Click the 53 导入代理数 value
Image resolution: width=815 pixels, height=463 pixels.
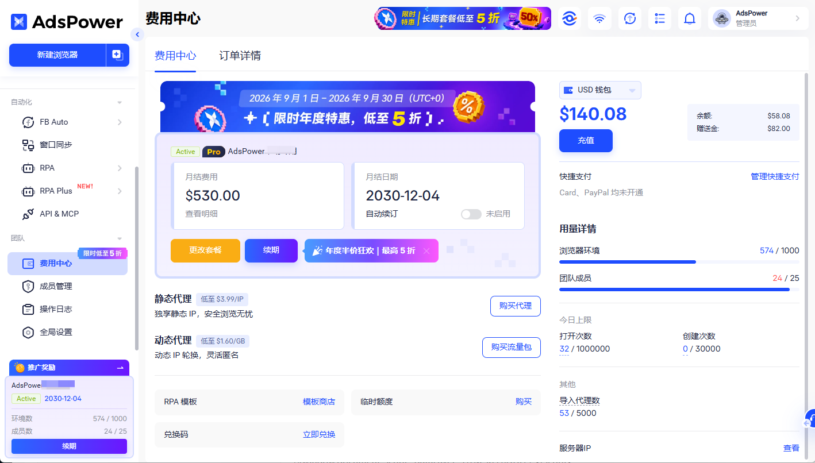pyautogui.click(x=564, y=413)
